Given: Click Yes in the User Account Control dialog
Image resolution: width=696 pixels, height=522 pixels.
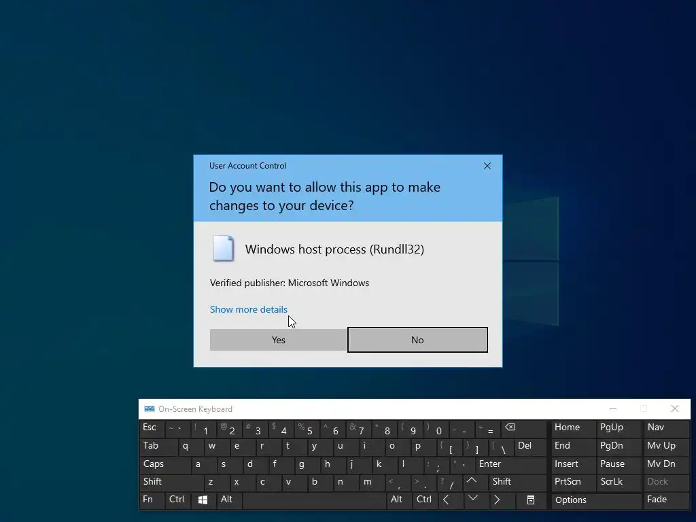Looking at the screenshot, I should 278,340.
